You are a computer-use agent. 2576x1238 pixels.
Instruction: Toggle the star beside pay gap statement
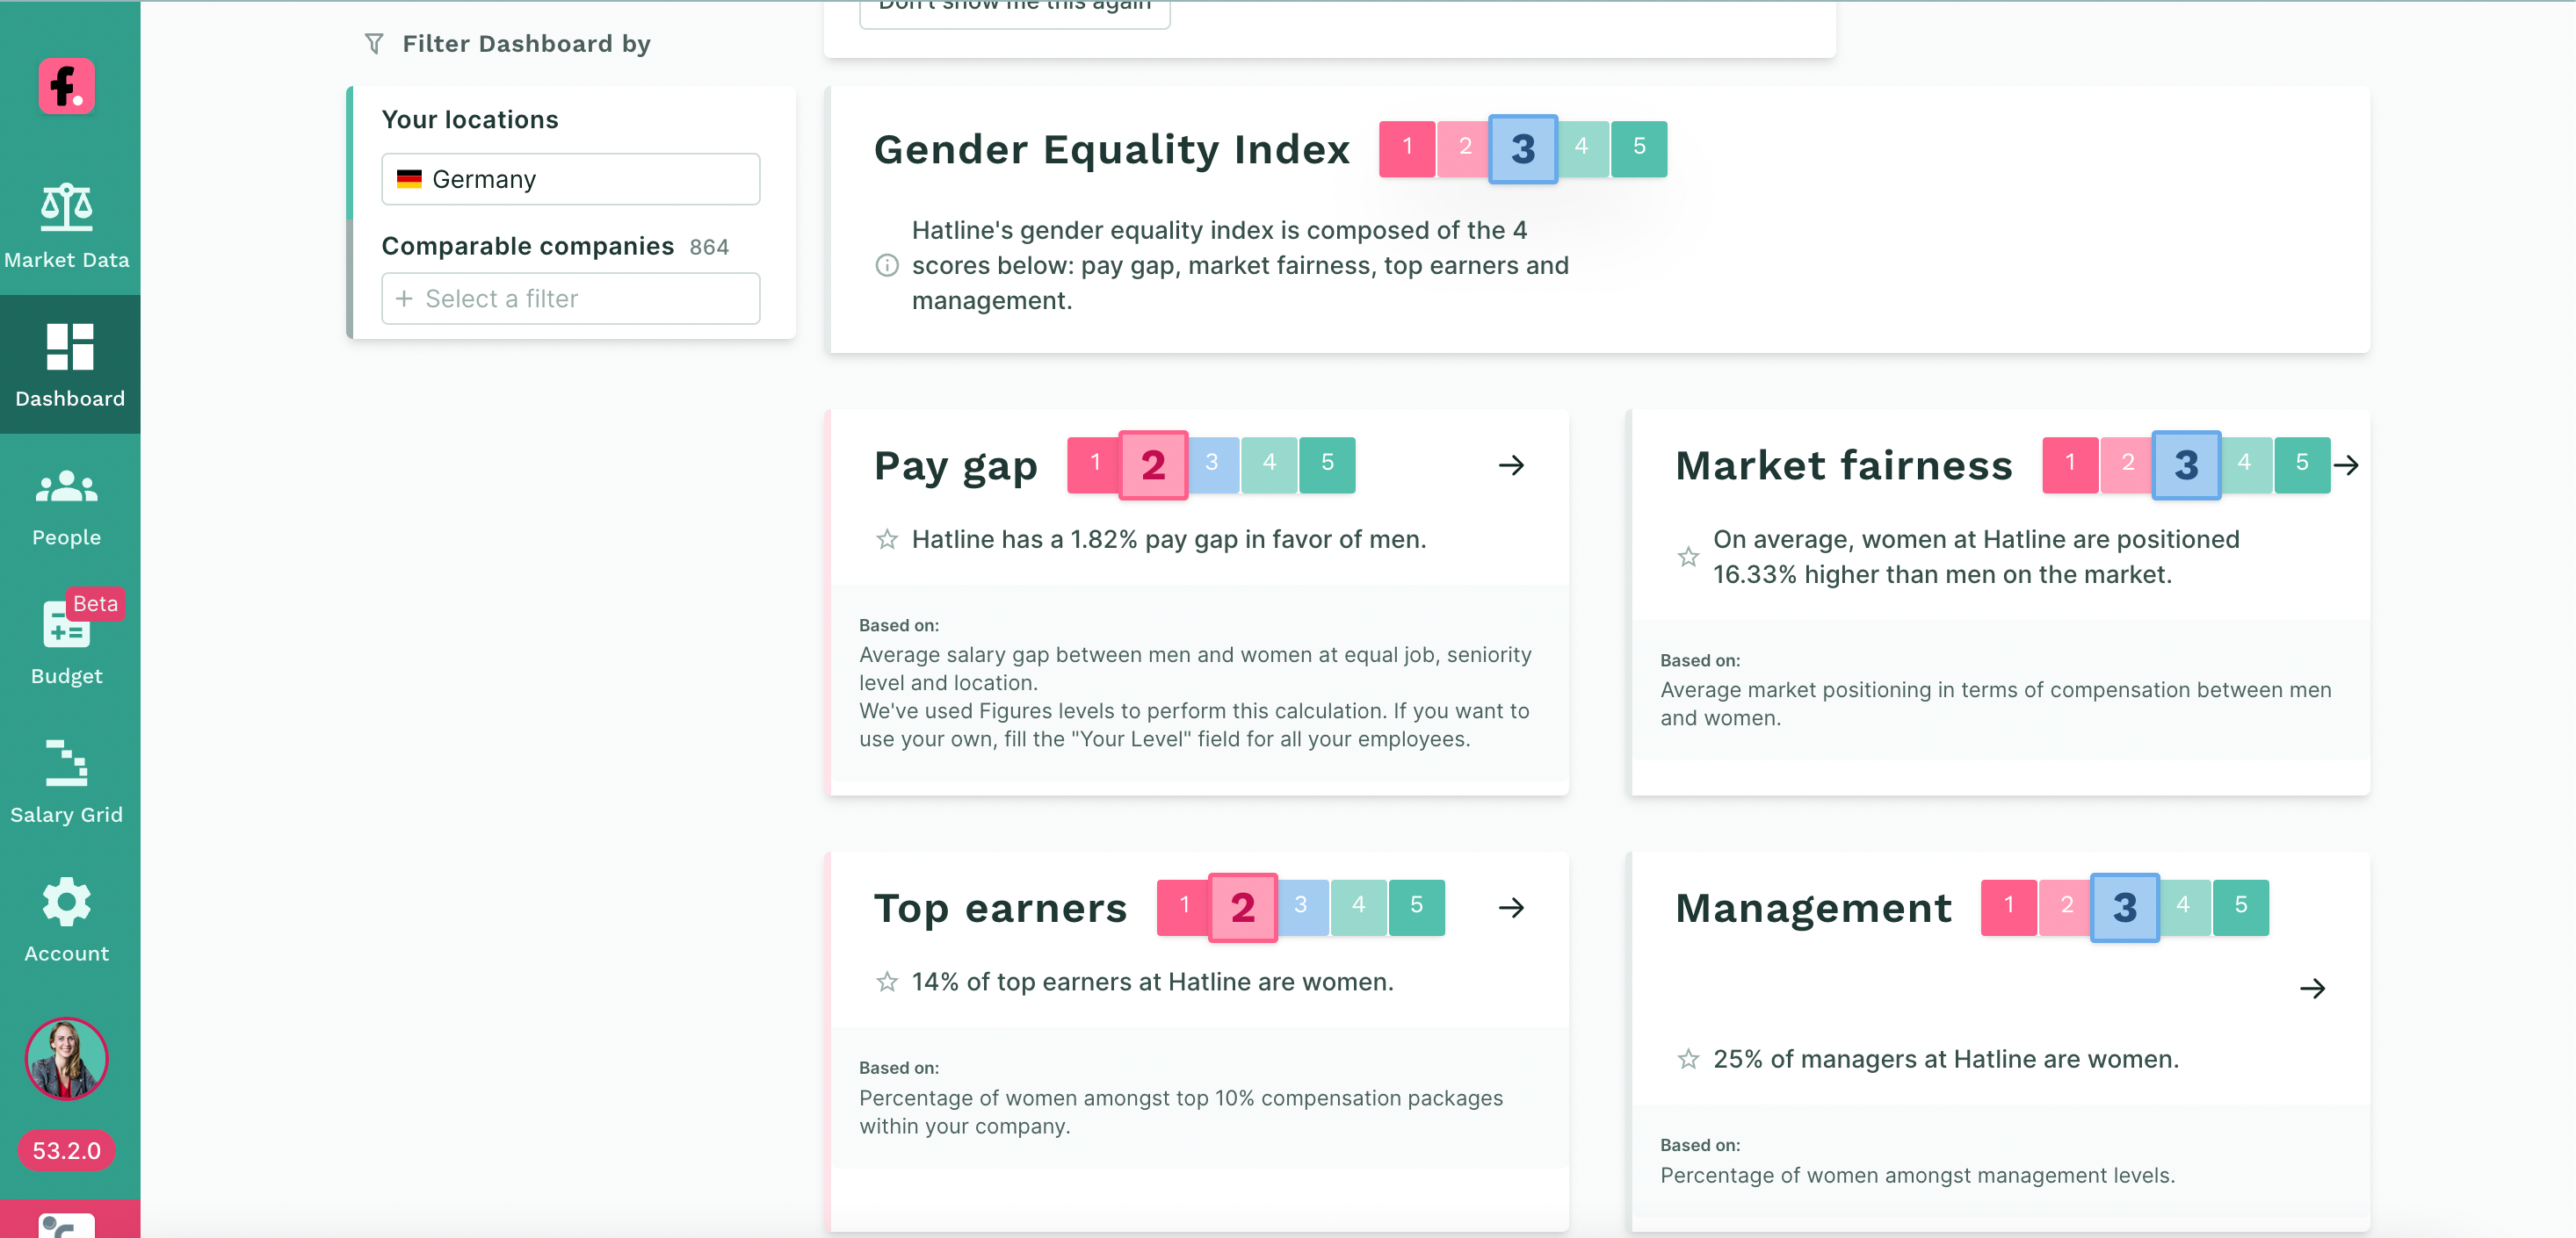tap(886, 541)
